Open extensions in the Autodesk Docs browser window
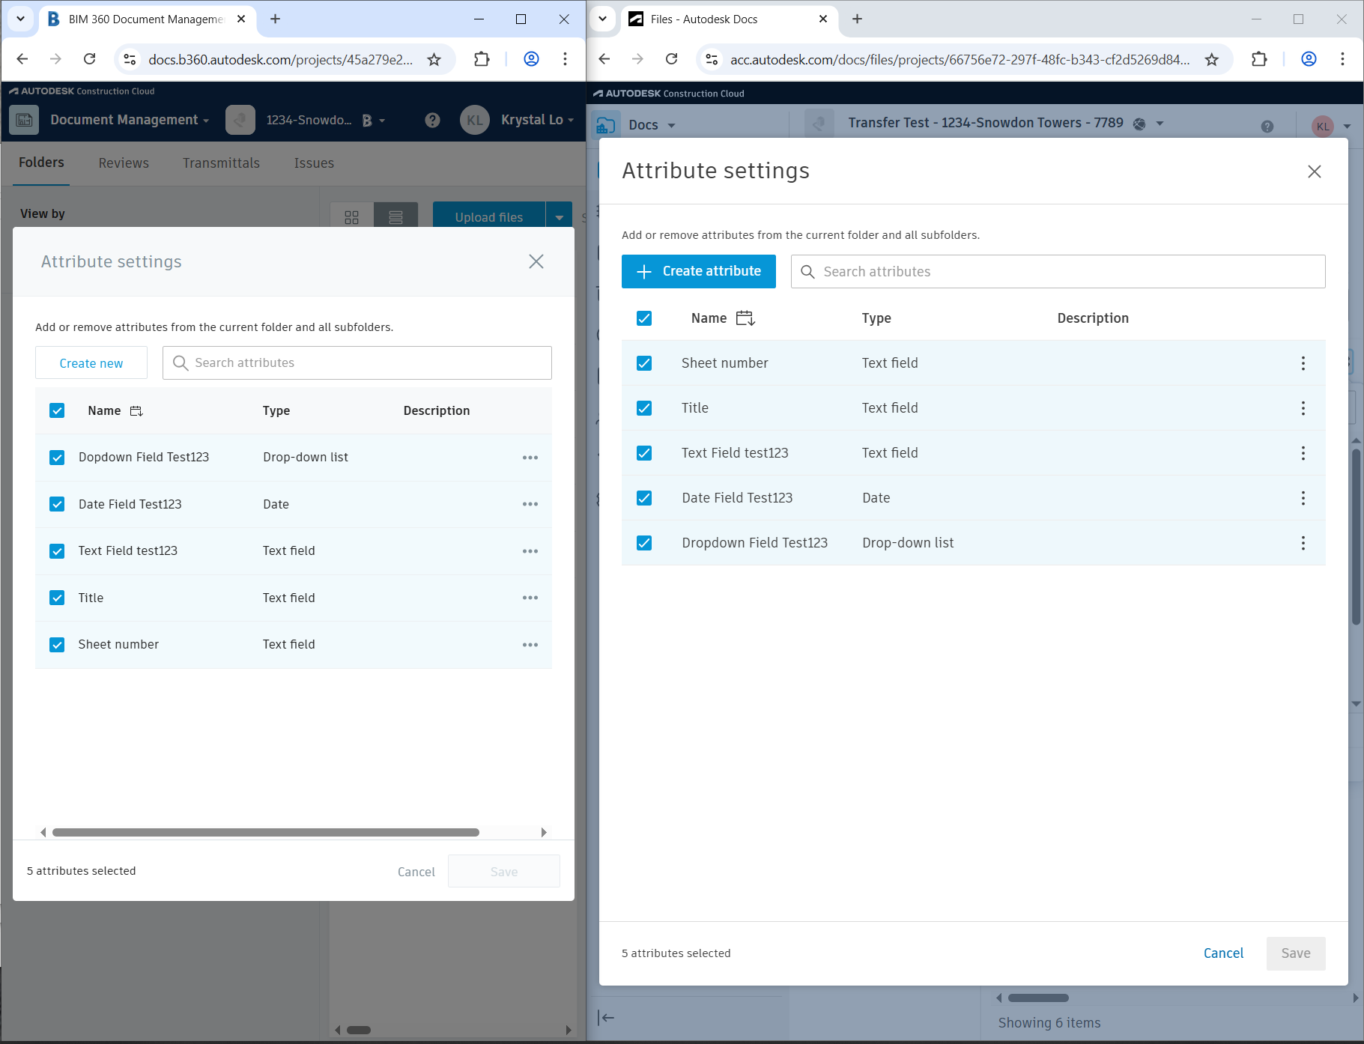Screen dimensions: 1364x1044 (x=1259, y=59)
